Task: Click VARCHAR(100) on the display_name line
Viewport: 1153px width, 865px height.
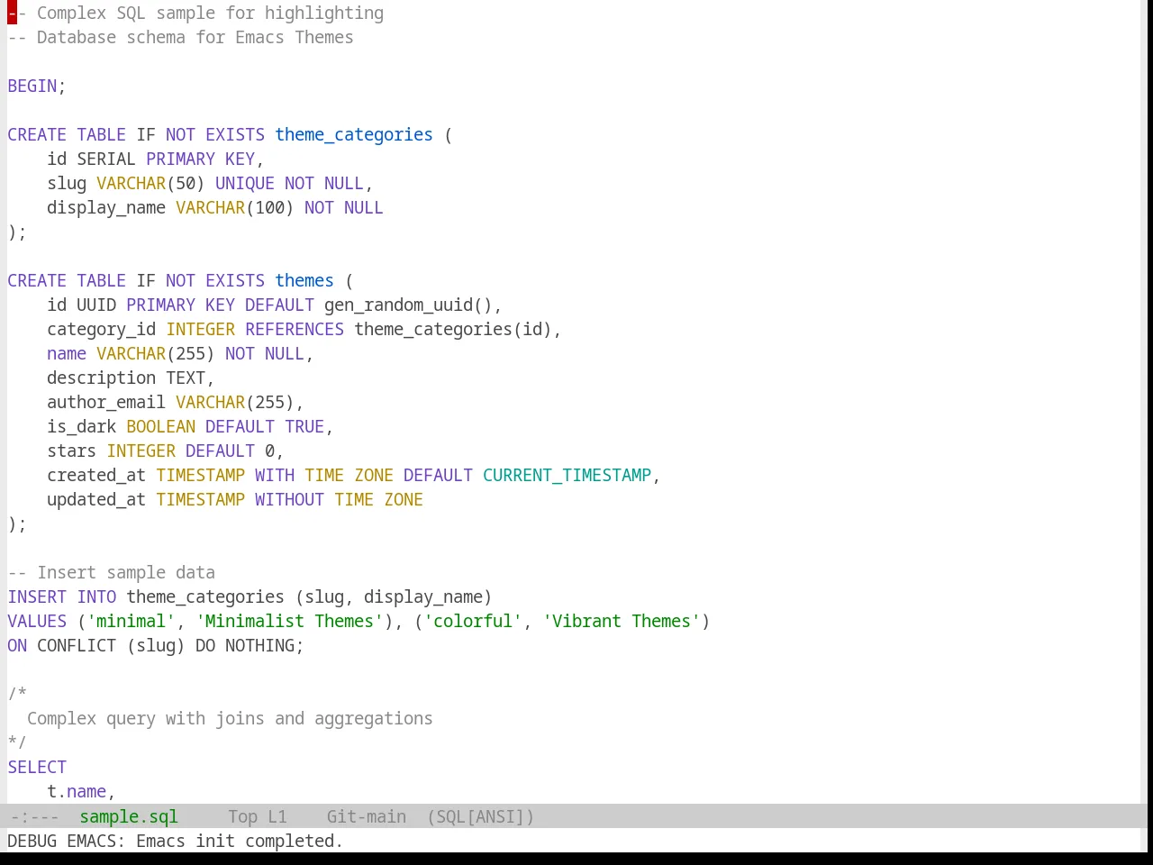Action: (x=235, y=207)
